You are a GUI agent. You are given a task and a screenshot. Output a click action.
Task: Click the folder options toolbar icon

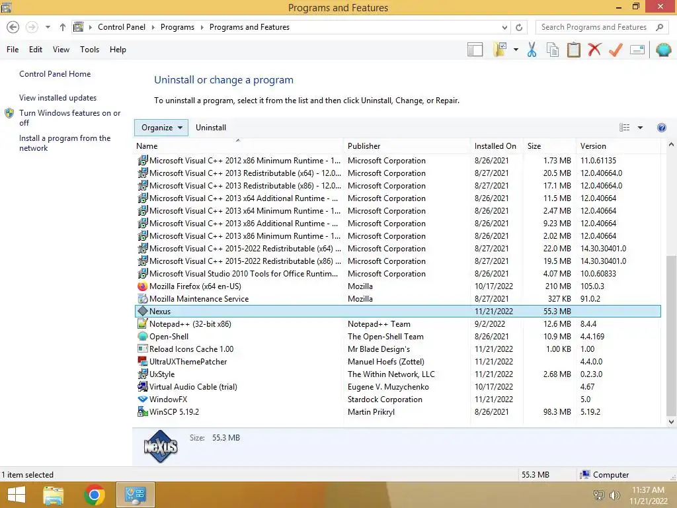click(500, 49)
